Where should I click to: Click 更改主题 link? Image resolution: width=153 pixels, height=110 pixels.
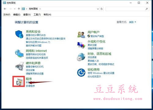[92, 45]
